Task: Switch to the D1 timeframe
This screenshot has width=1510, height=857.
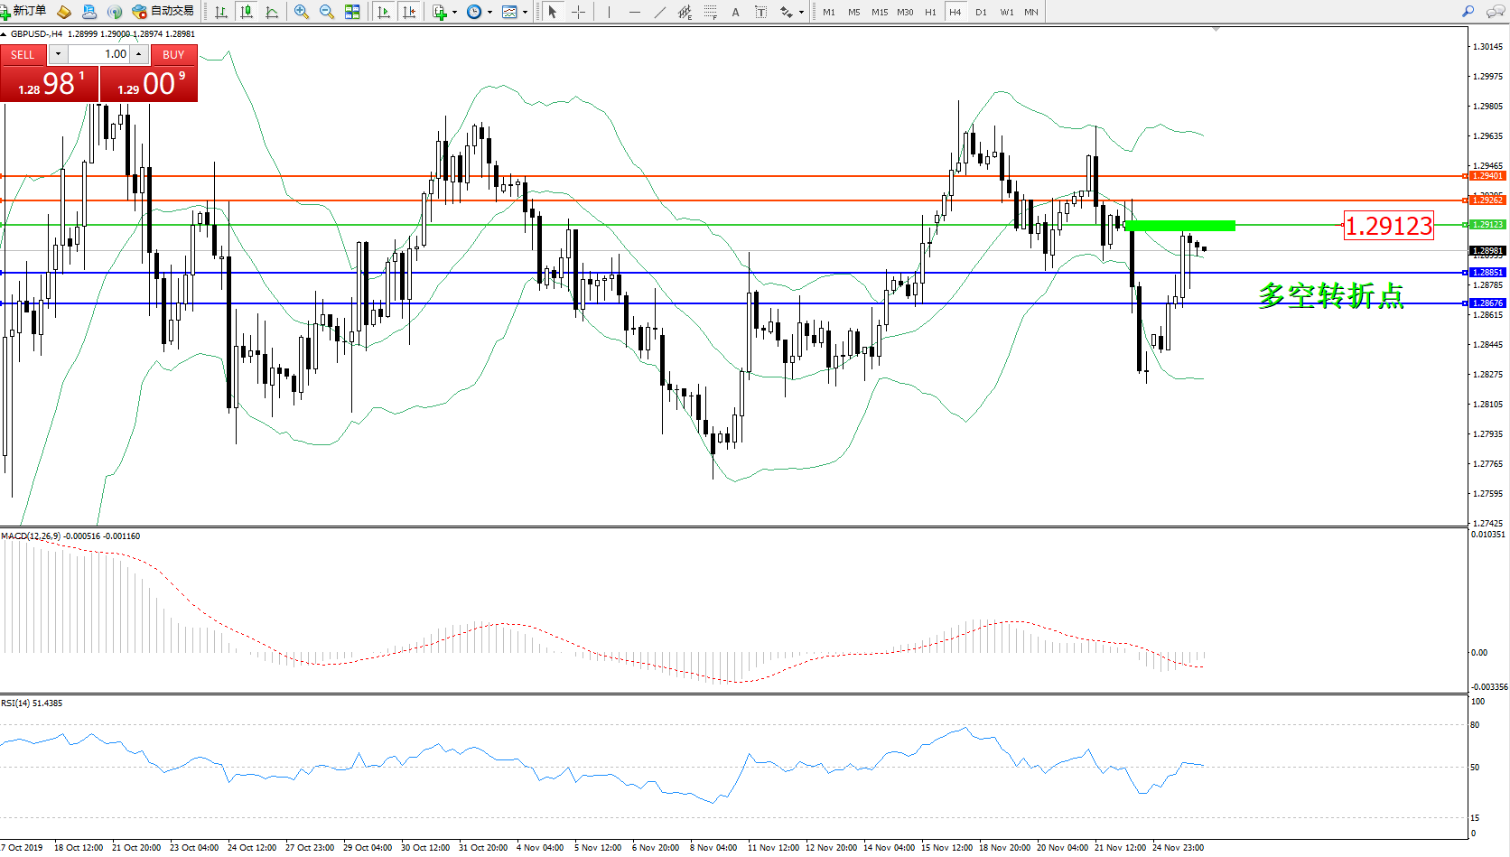Action: coord(981,12)
